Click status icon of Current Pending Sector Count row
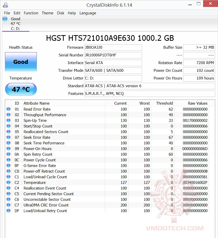 click(8, 194)
